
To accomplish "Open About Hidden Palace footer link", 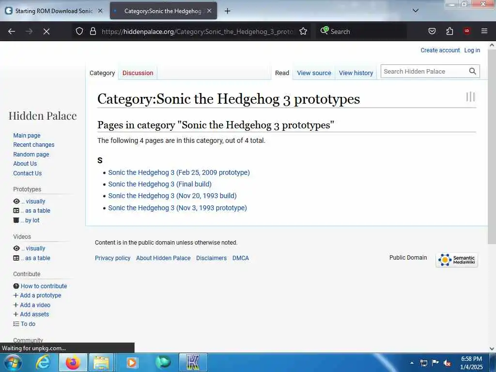I will point(163,258).
